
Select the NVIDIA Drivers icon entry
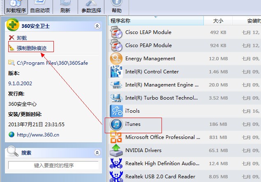116,150
